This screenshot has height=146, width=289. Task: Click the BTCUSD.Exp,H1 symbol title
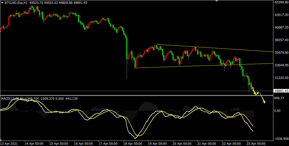16,3
